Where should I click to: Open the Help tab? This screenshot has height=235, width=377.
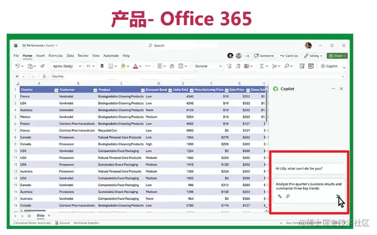click(126, 55)
